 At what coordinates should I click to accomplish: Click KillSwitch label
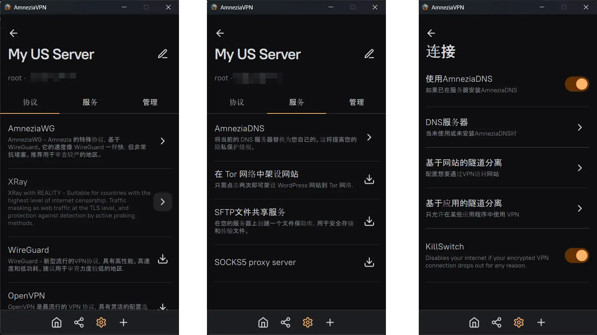(x=445, y=246)
